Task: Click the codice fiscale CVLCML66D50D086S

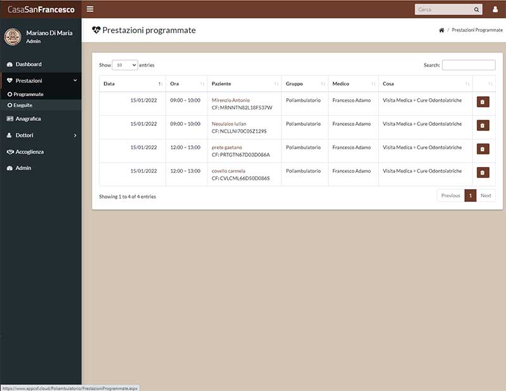Action: tap(245, 178)
